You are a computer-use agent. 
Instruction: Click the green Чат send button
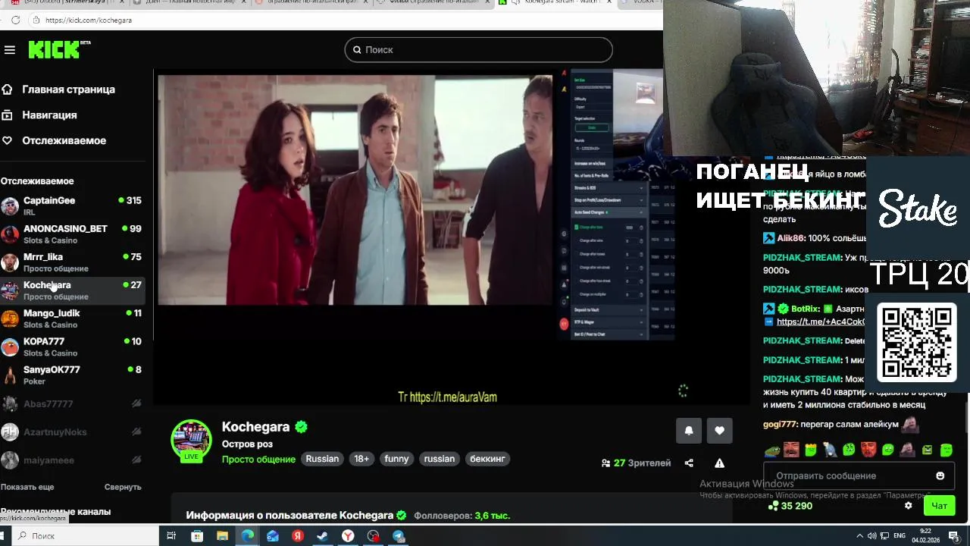940,506
